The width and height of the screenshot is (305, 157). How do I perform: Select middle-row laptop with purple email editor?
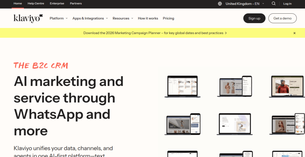[x=235, y=124]
